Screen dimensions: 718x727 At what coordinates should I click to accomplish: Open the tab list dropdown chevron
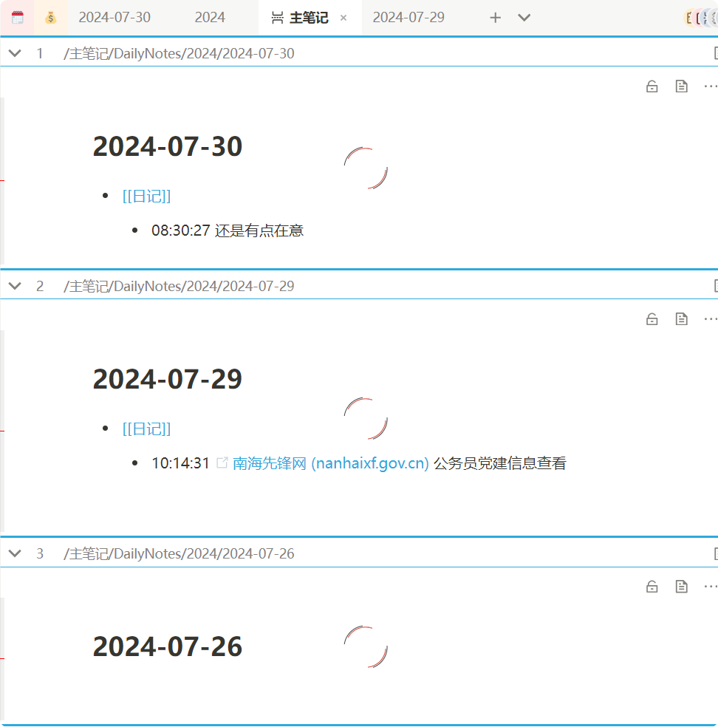point(524,17)
